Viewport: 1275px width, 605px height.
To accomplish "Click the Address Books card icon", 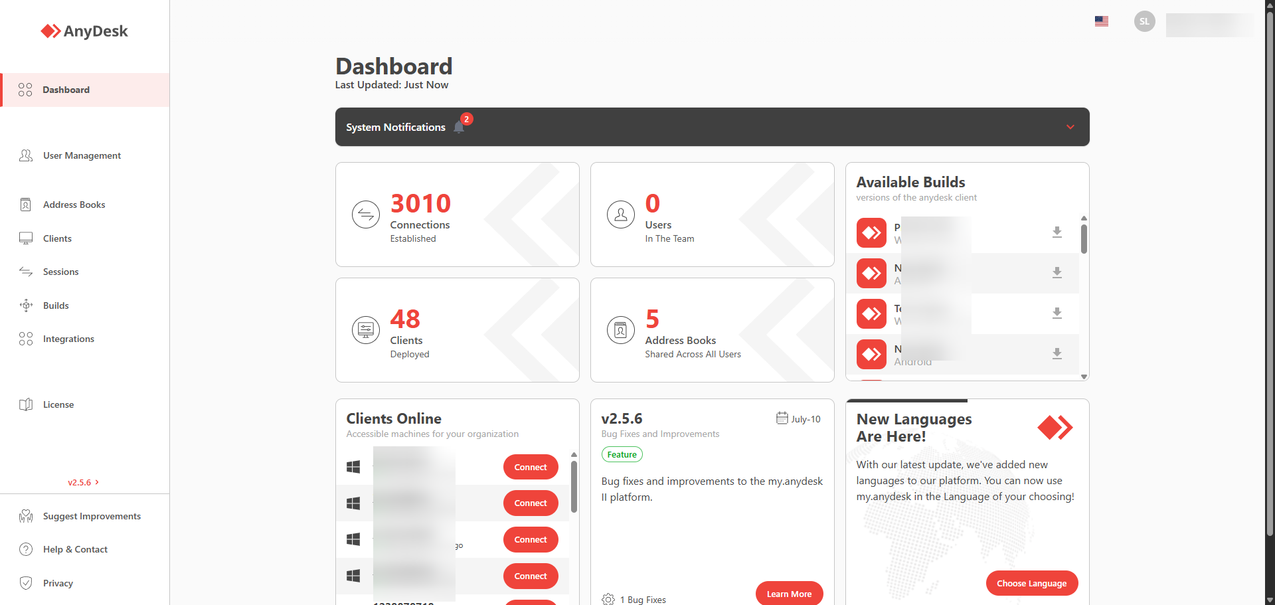I will point(621,330).
